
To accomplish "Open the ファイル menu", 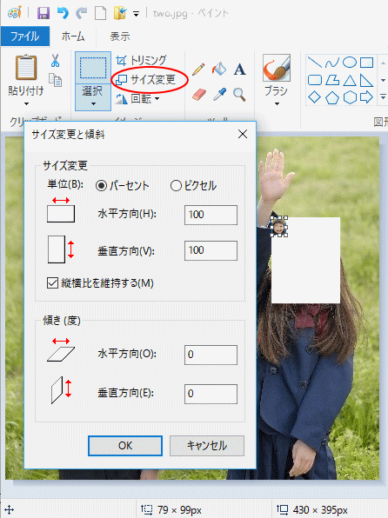I will [25, 36].
